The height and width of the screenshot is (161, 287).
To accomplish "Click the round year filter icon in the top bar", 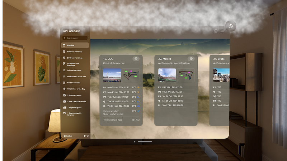I will pos(216,31).
